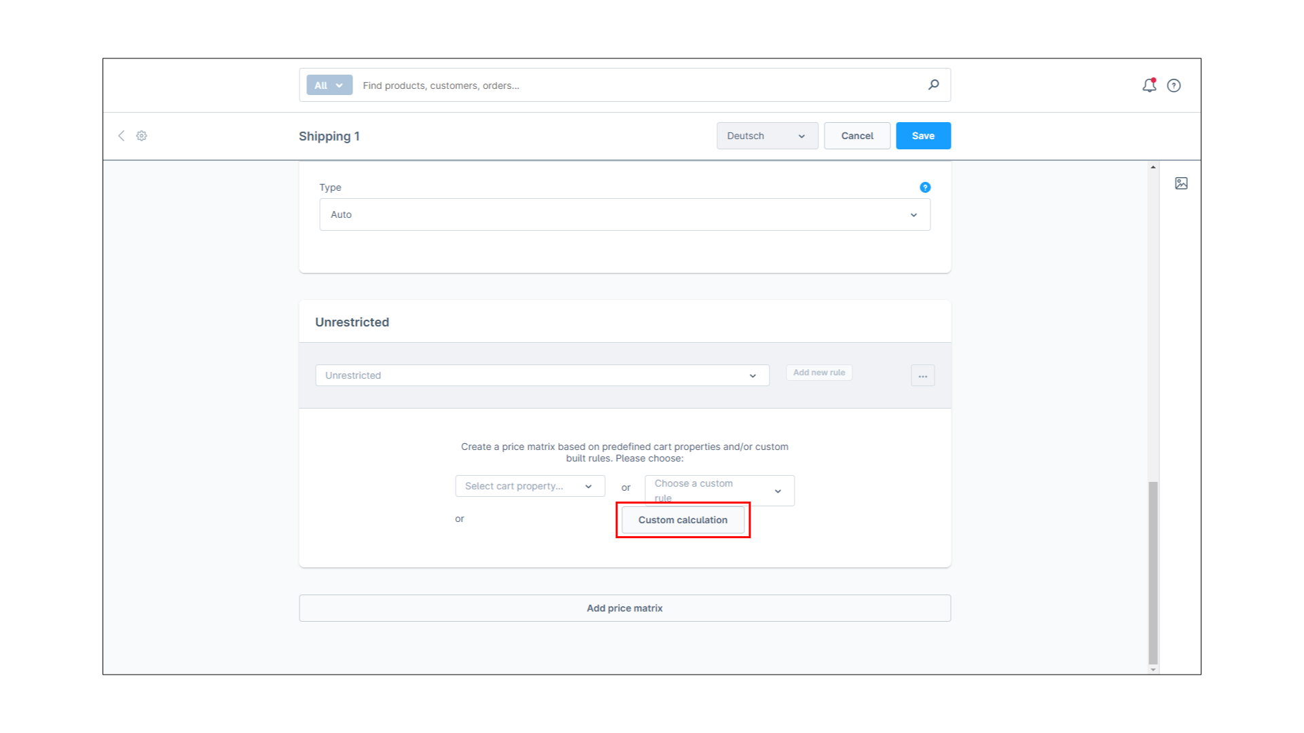Enable Custom calculation option
Viewport: 1304px width, 733px height.
click(683, 520)
